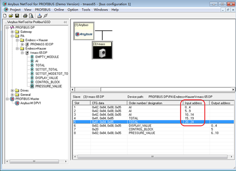
Task: Open the View menu
Action: point(28,10)
